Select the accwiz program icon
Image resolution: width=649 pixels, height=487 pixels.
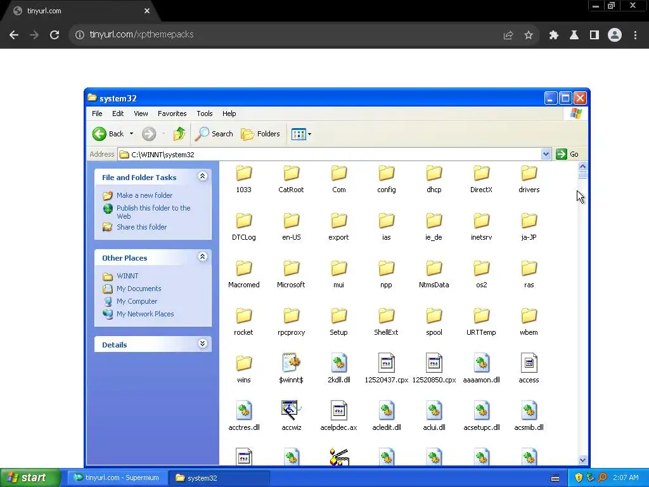pyautogui.click(x=292, y=410)
